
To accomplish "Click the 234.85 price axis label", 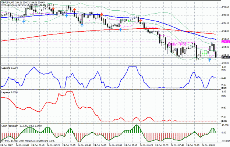I will [x=226, y=31].
